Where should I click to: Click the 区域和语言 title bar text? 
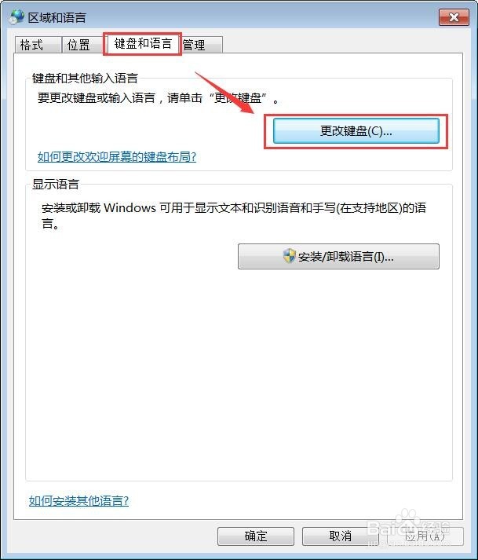click(57, 17)
